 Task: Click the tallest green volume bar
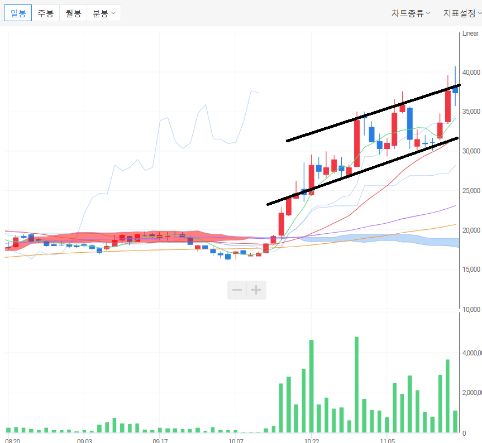356,384
